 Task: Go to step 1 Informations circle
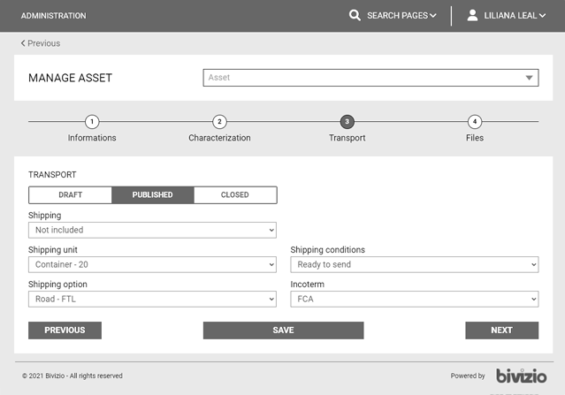tap(92, 122)
